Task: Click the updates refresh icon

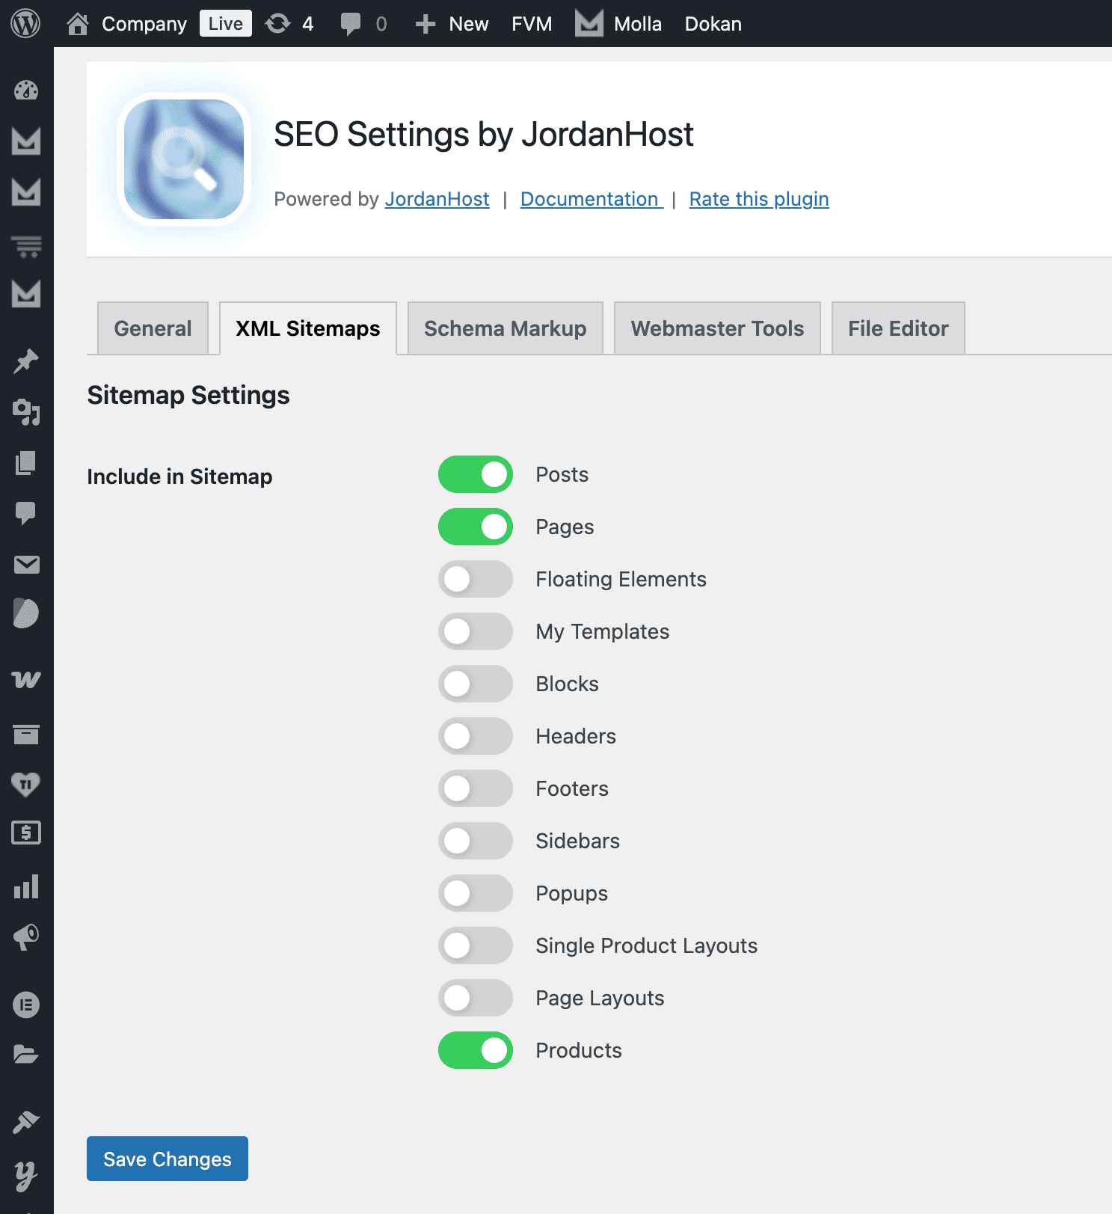Action: point(277,24)
